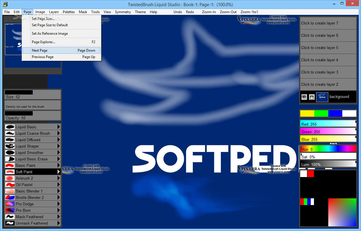
Task: Choose the Mask Feathered brush icon
Action: [10, 217]
